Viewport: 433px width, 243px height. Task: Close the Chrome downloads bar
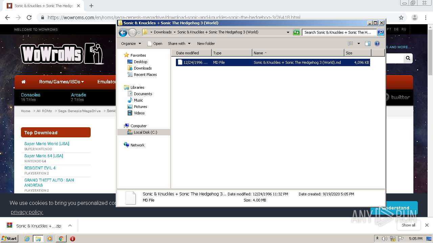click(427, 225)
